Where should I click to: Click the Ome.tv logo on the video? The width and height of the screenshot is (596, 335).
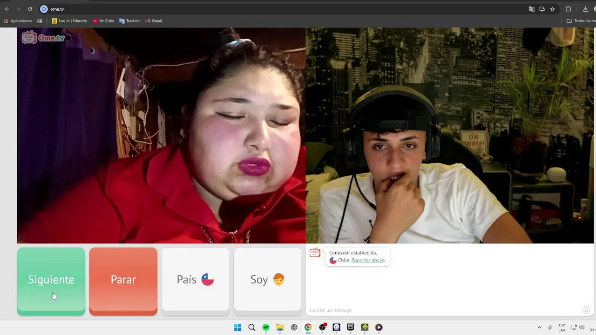(x=43, y=38)
